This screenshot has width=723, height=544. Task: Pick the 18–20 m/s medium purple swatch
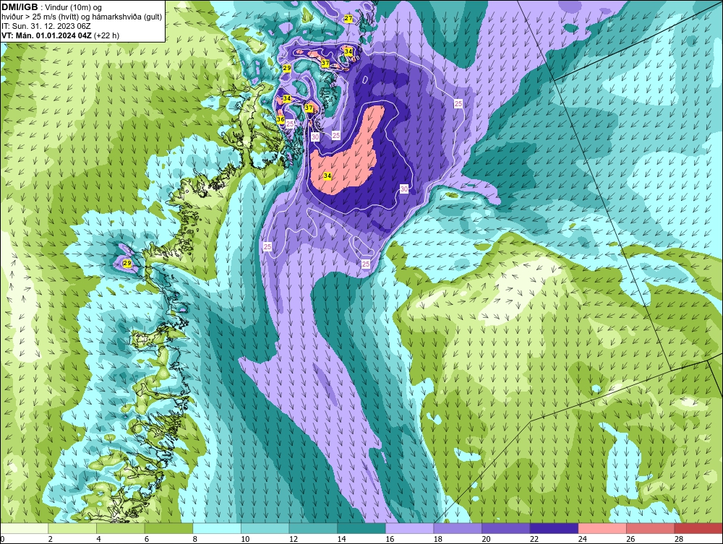tap(458, 528)
